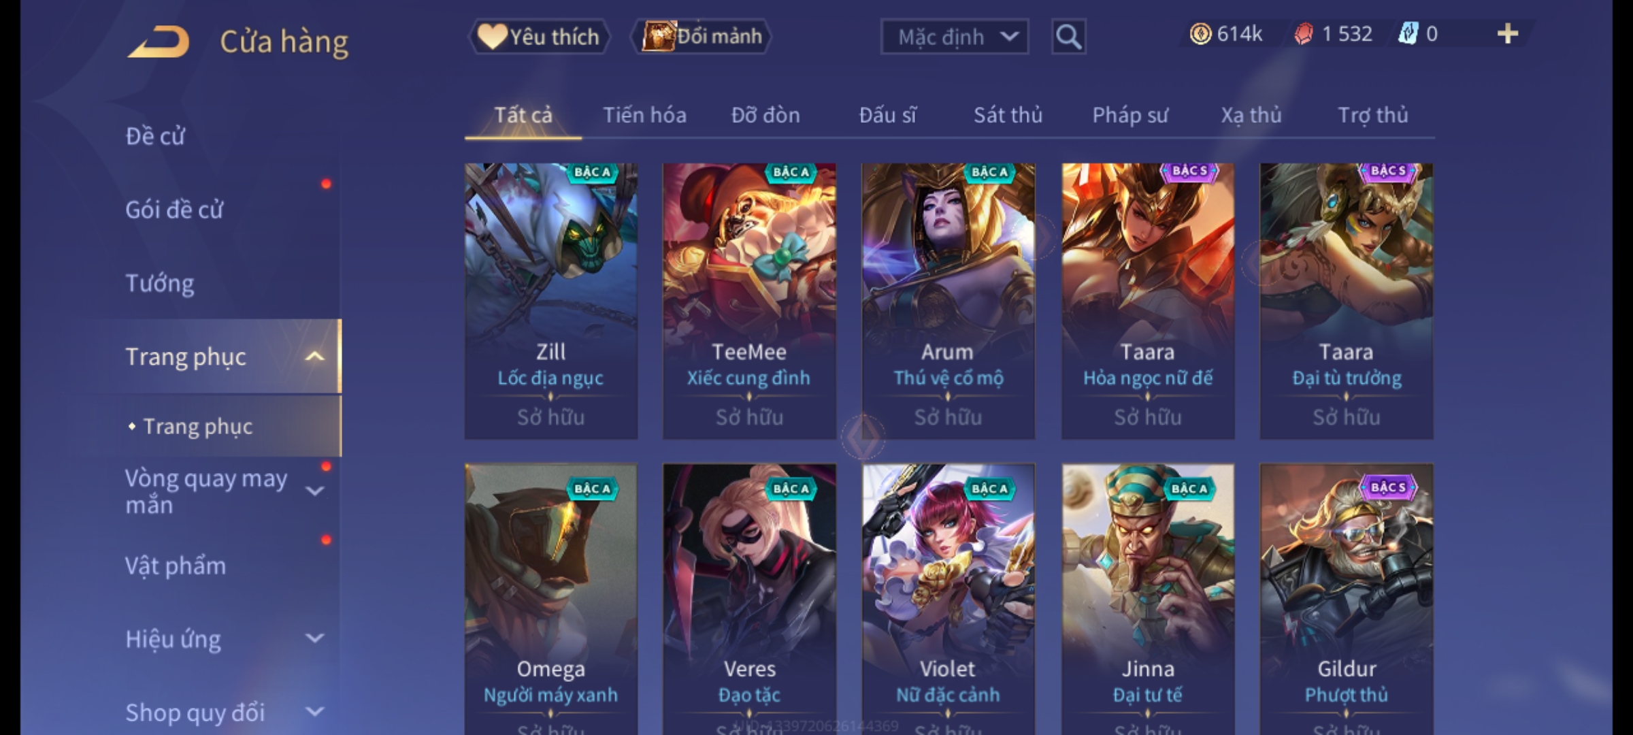Open Zill Lốc địa ngục skin card
Image resolution: width=1633 pixels, height=735 pixels.
[x=551, y=301]
